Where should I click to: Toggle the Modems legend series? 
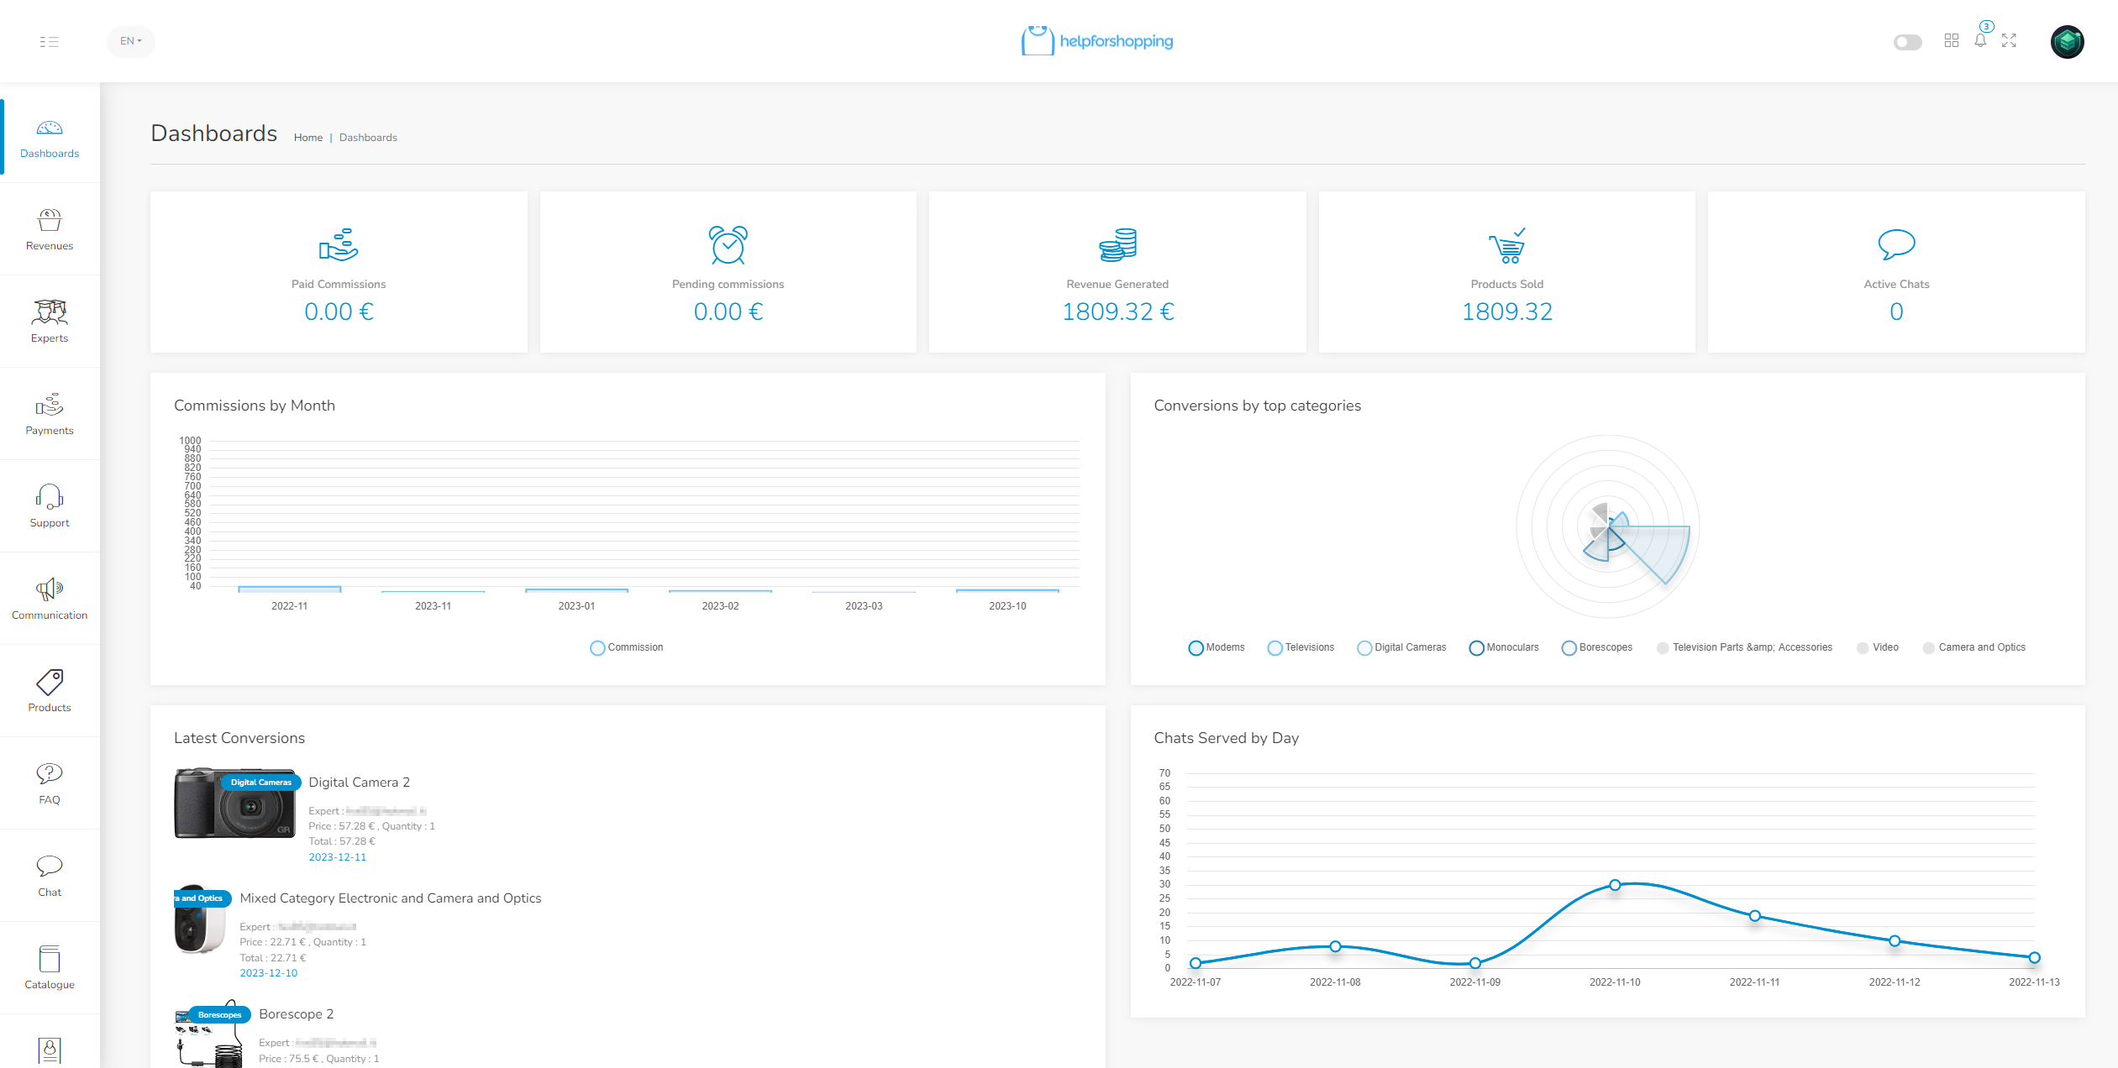click(x=1216, y=647)
